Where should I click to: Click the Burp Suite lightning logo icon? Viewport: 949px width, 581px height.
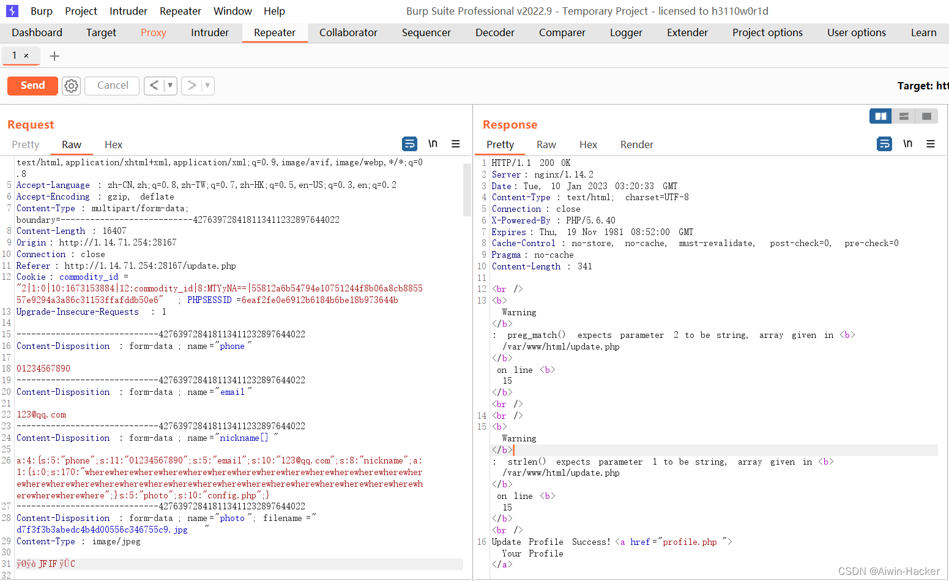pyautogui.click(x=12, y=11)
